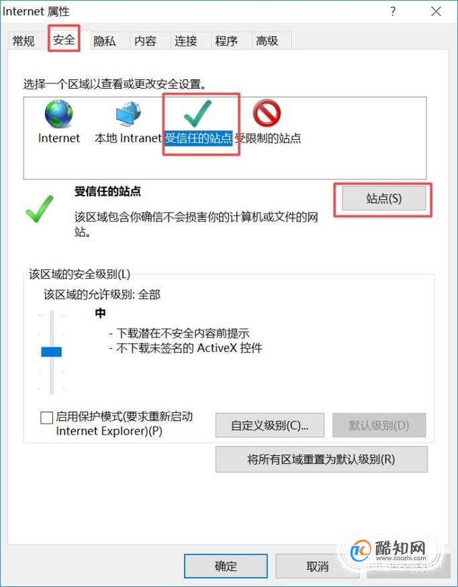Open the 内容 tab
This screenshot has height=587, width=458.
coord(145,40)
